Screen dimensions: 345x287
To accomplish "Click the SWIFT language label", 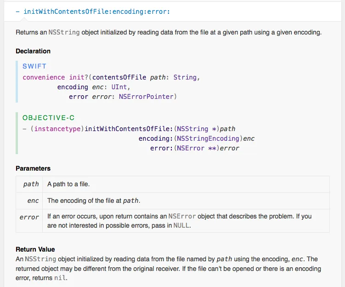I will point(34,66).
